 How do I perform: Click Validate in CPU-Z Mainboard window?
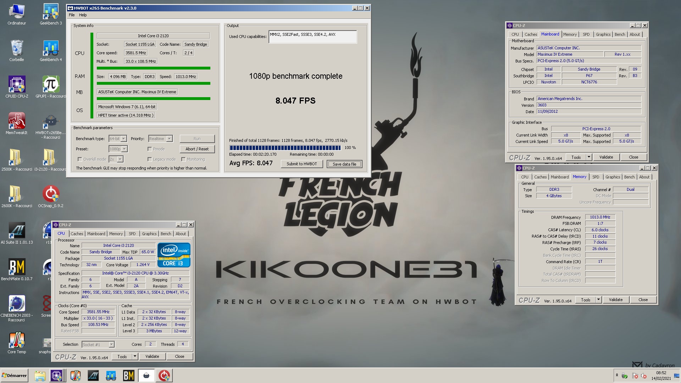[606, 157]
